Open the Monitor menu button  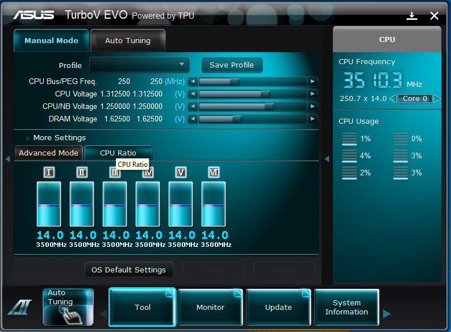coord(210,307)
